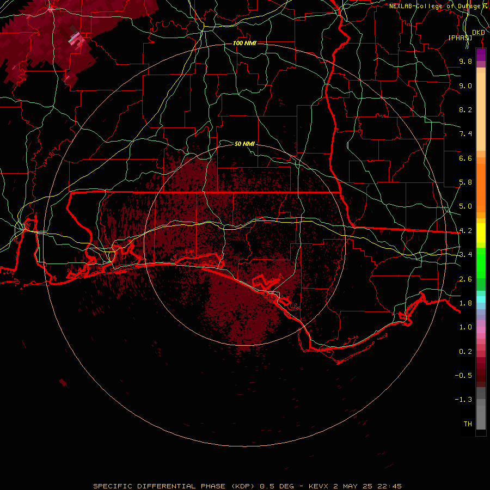Click the 22:45 timestamp
The image size is (490, 490).
tap(389, 486)
